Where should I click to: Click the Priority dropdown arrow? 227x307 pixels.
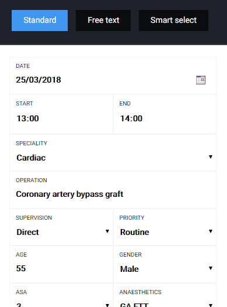click(x=211, y=231)
